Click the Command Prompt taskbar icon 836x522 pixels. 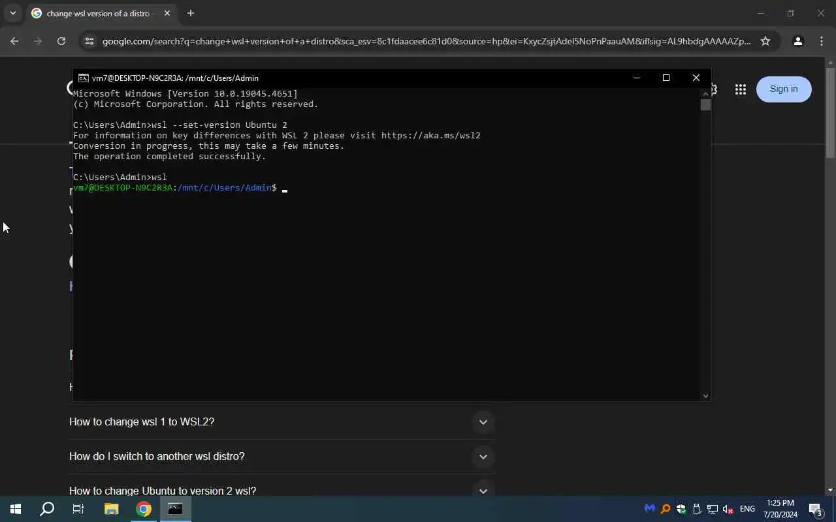tap(175, 509)
